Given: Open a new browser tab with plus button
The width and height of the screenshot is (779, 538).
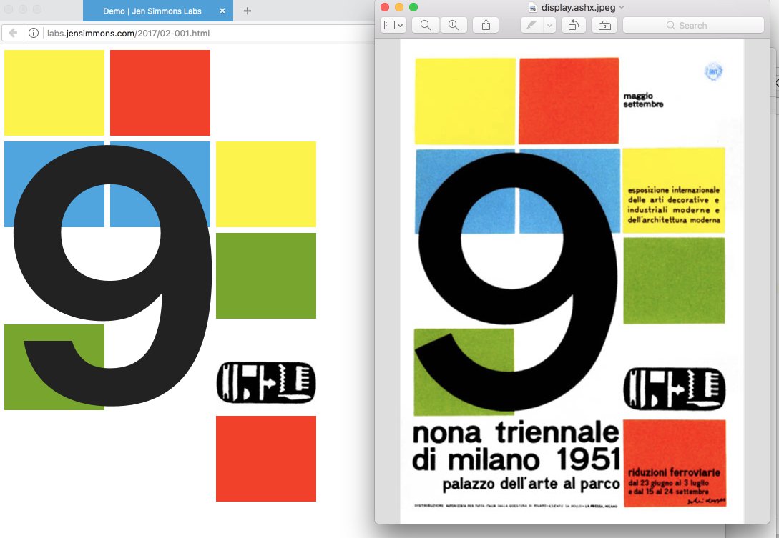Looking at the screenshot, I should click(x=247, y=11).
